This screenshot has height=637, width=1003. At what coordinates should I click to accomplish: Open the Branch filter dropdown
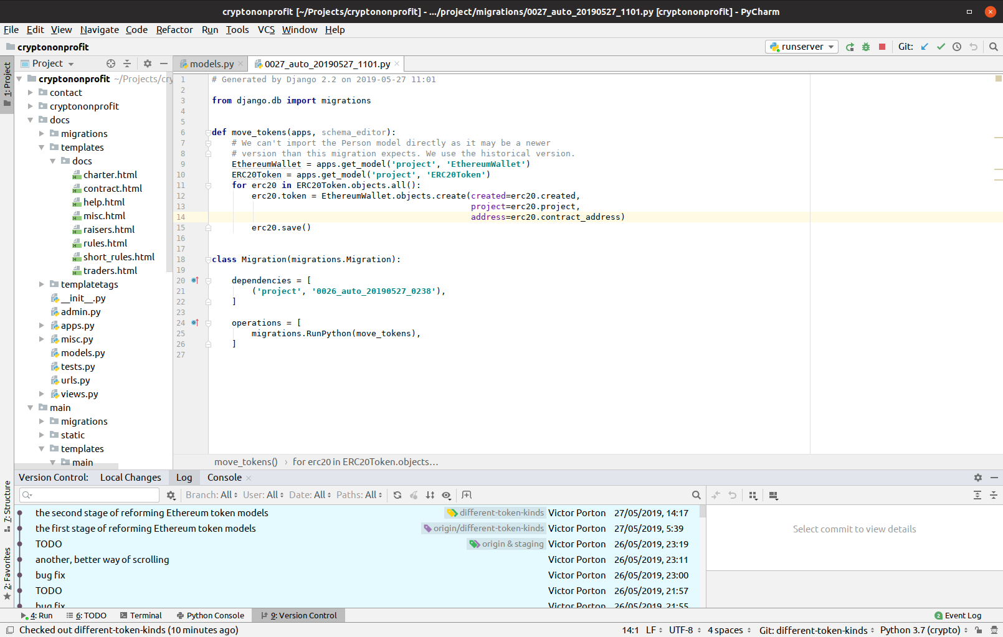click(x=211, y=495)
